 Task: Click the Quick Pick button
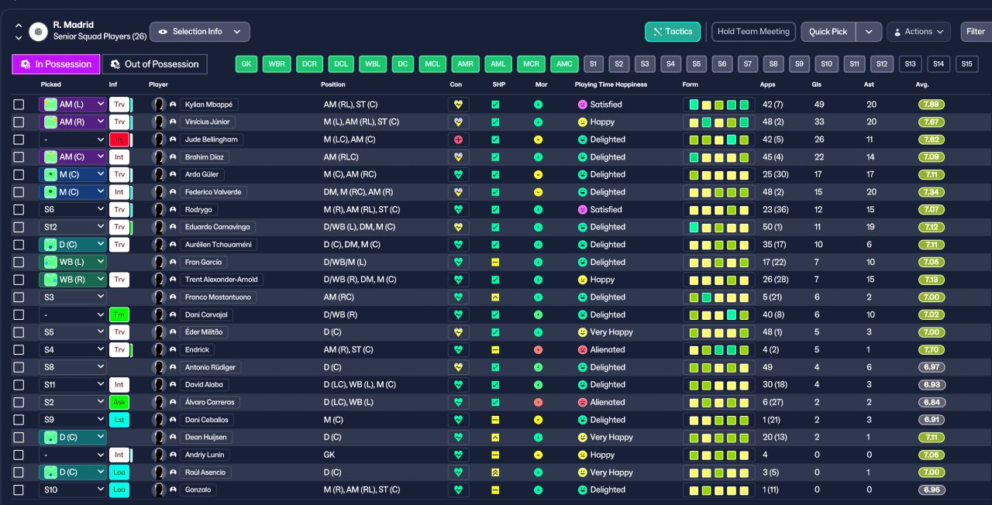828,32
